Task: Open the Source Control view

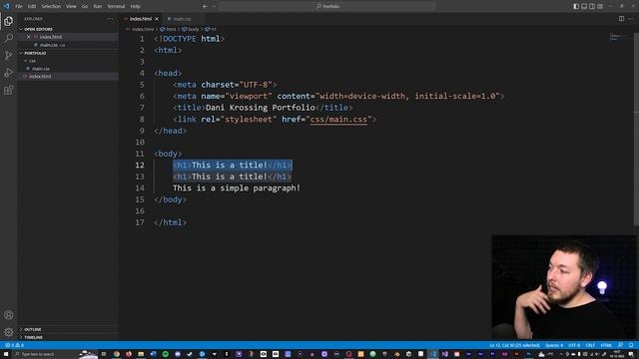Action: 9,56
